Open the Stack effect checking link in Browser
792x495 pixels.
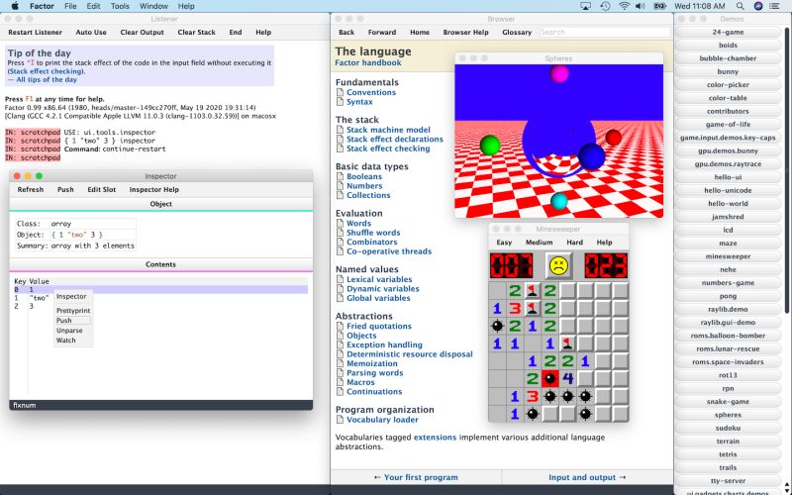pyautogui.click(x=388, y=148)
